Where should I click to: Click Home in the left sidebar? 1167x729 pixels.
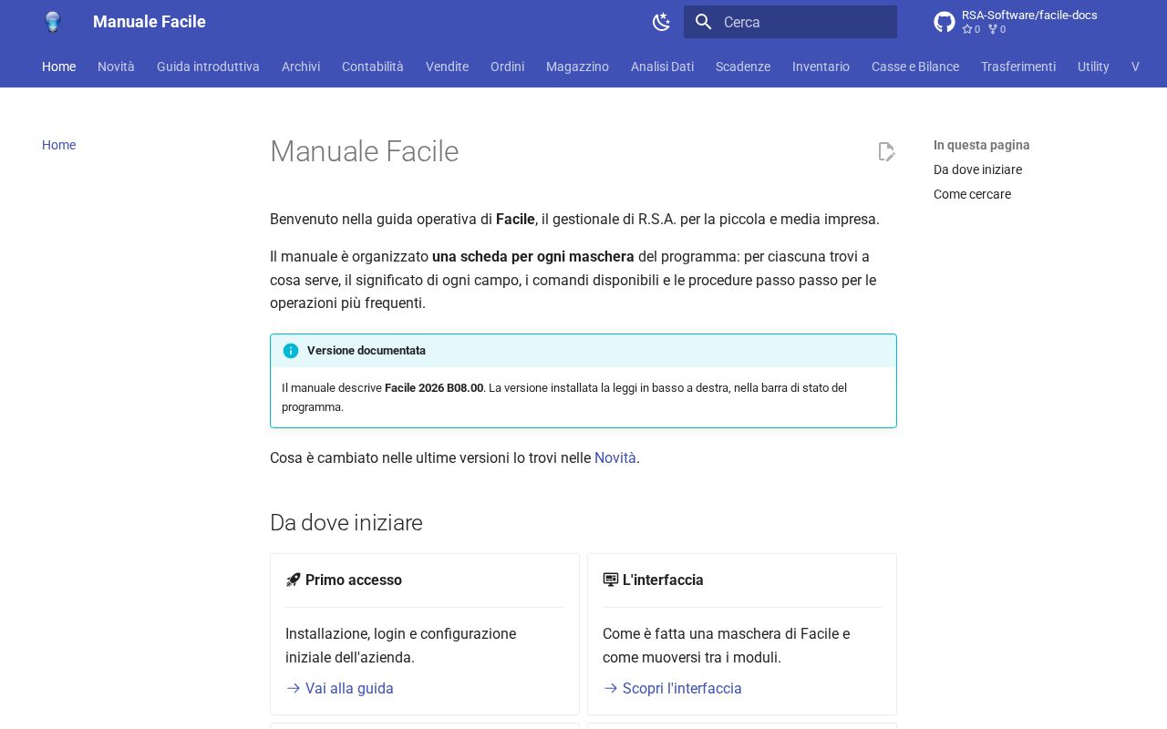58,145
